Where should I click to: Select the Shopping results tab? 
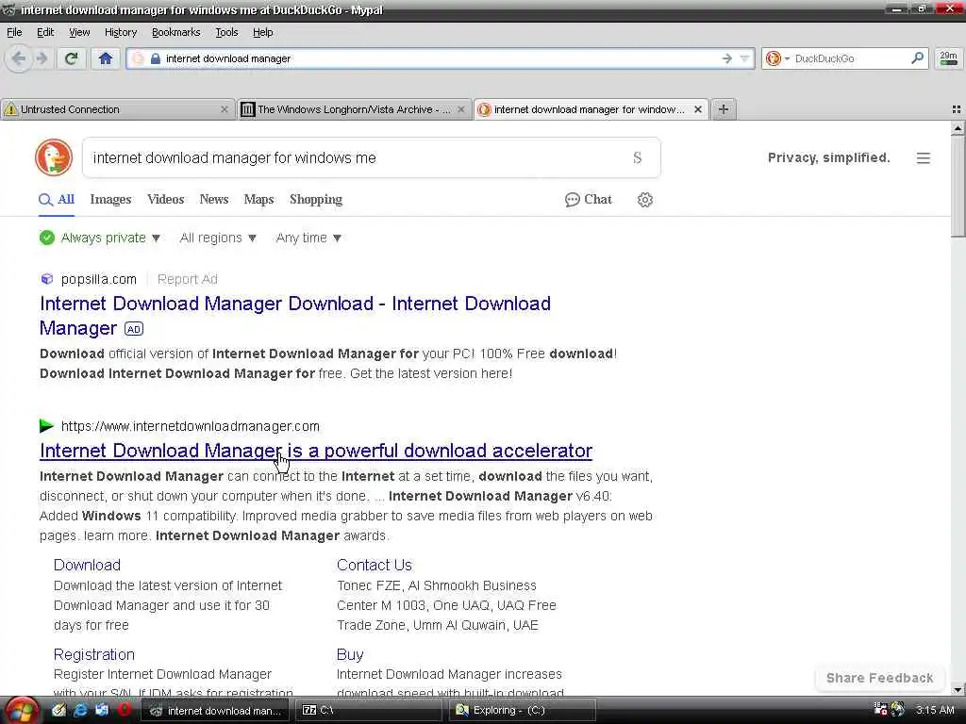(316, 200)
